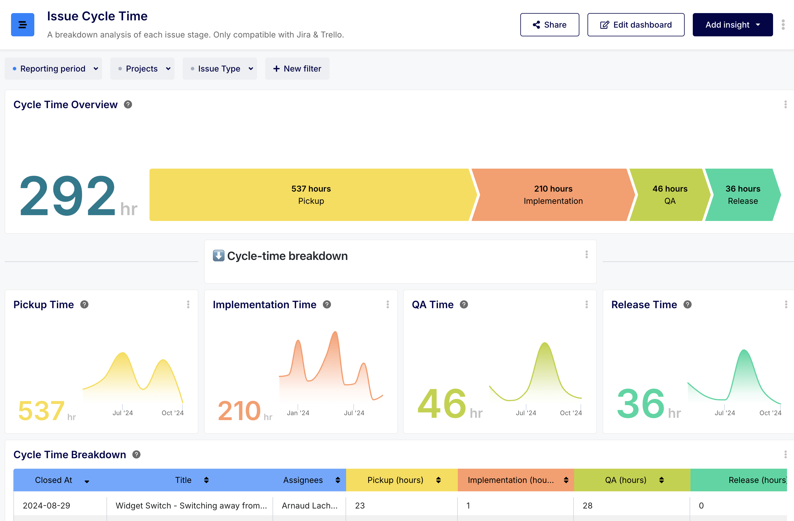Open the QA Time card kebab menu
This screenshot has width=794, height=521.
587,304
